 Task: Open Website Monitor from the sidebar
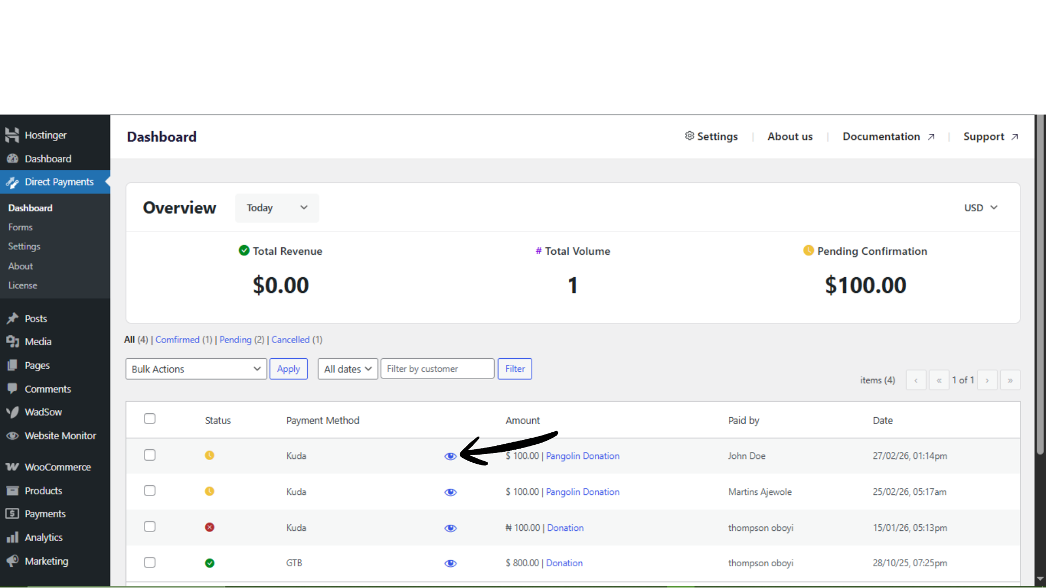click(12, 436)
